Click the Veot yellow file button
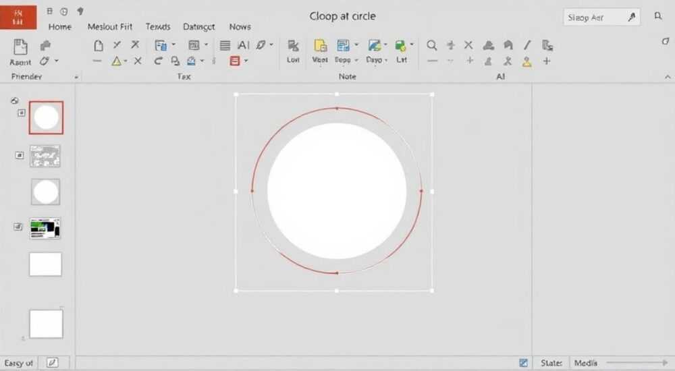The width and height of the screenshot is (675, 371). (x=320, y=51)
